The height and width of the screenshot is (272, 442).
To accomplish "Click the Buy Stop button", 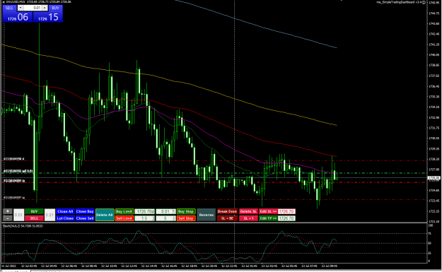I will (x=186, y=211).
